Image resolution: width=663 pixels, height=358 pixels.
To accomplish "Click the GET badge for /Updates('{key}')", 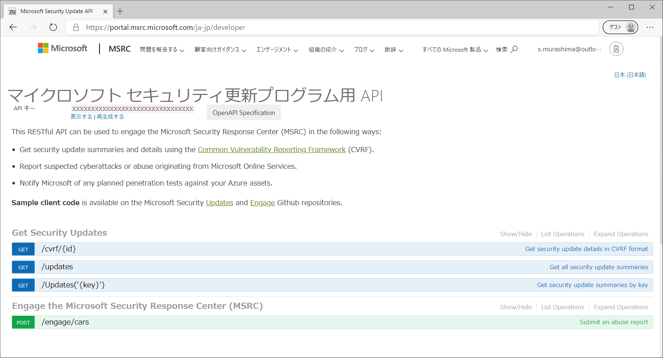I will (x=23, y=285).
